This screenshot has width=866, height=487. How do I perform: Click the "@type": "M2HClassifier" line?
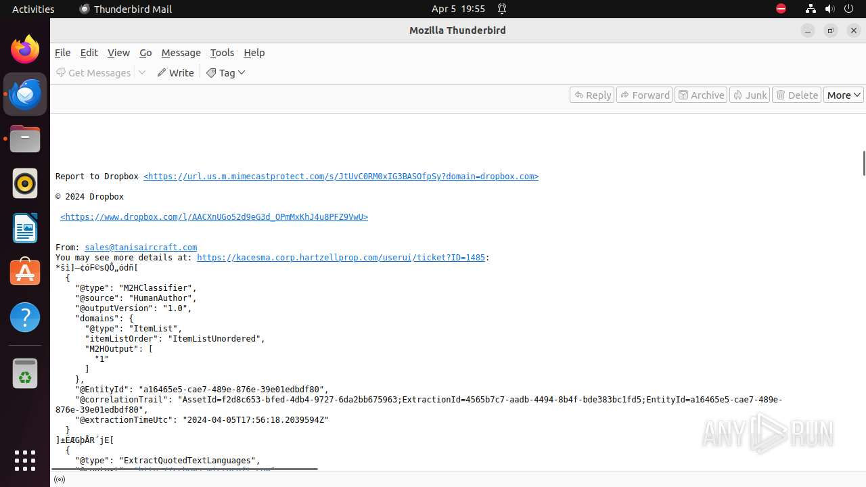(x=136, y=288)
